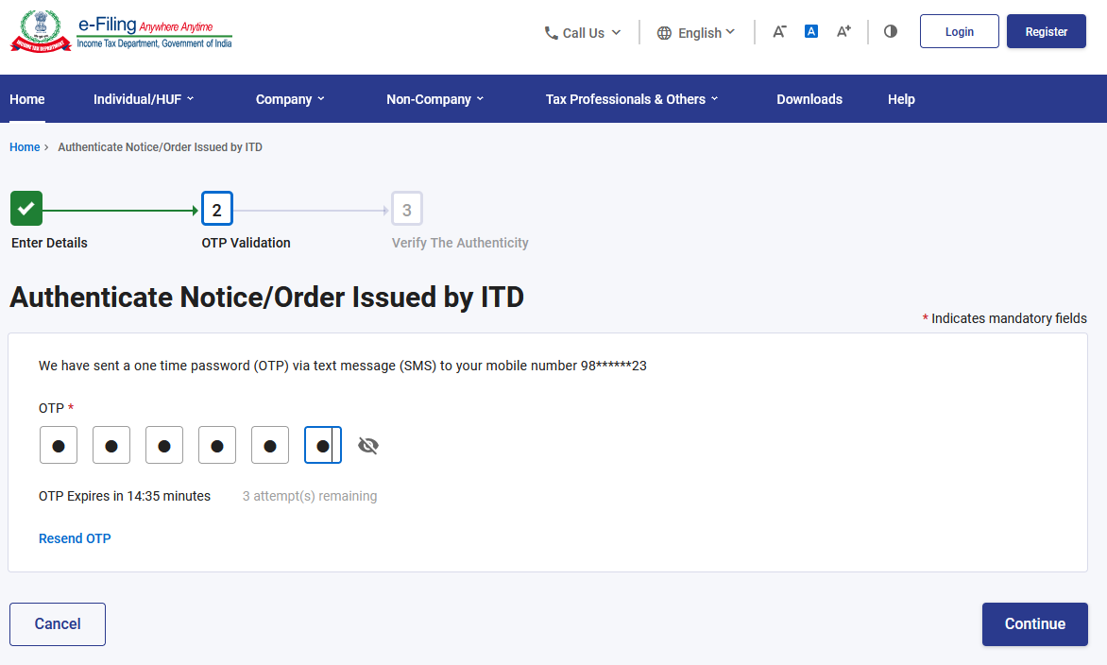Focus the fourth OTP digit box

tap(217, 445)
